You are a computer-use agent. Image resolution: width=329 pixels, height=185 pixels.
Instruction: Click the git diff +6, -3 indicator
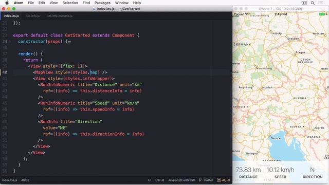click(x=224, y=180)
